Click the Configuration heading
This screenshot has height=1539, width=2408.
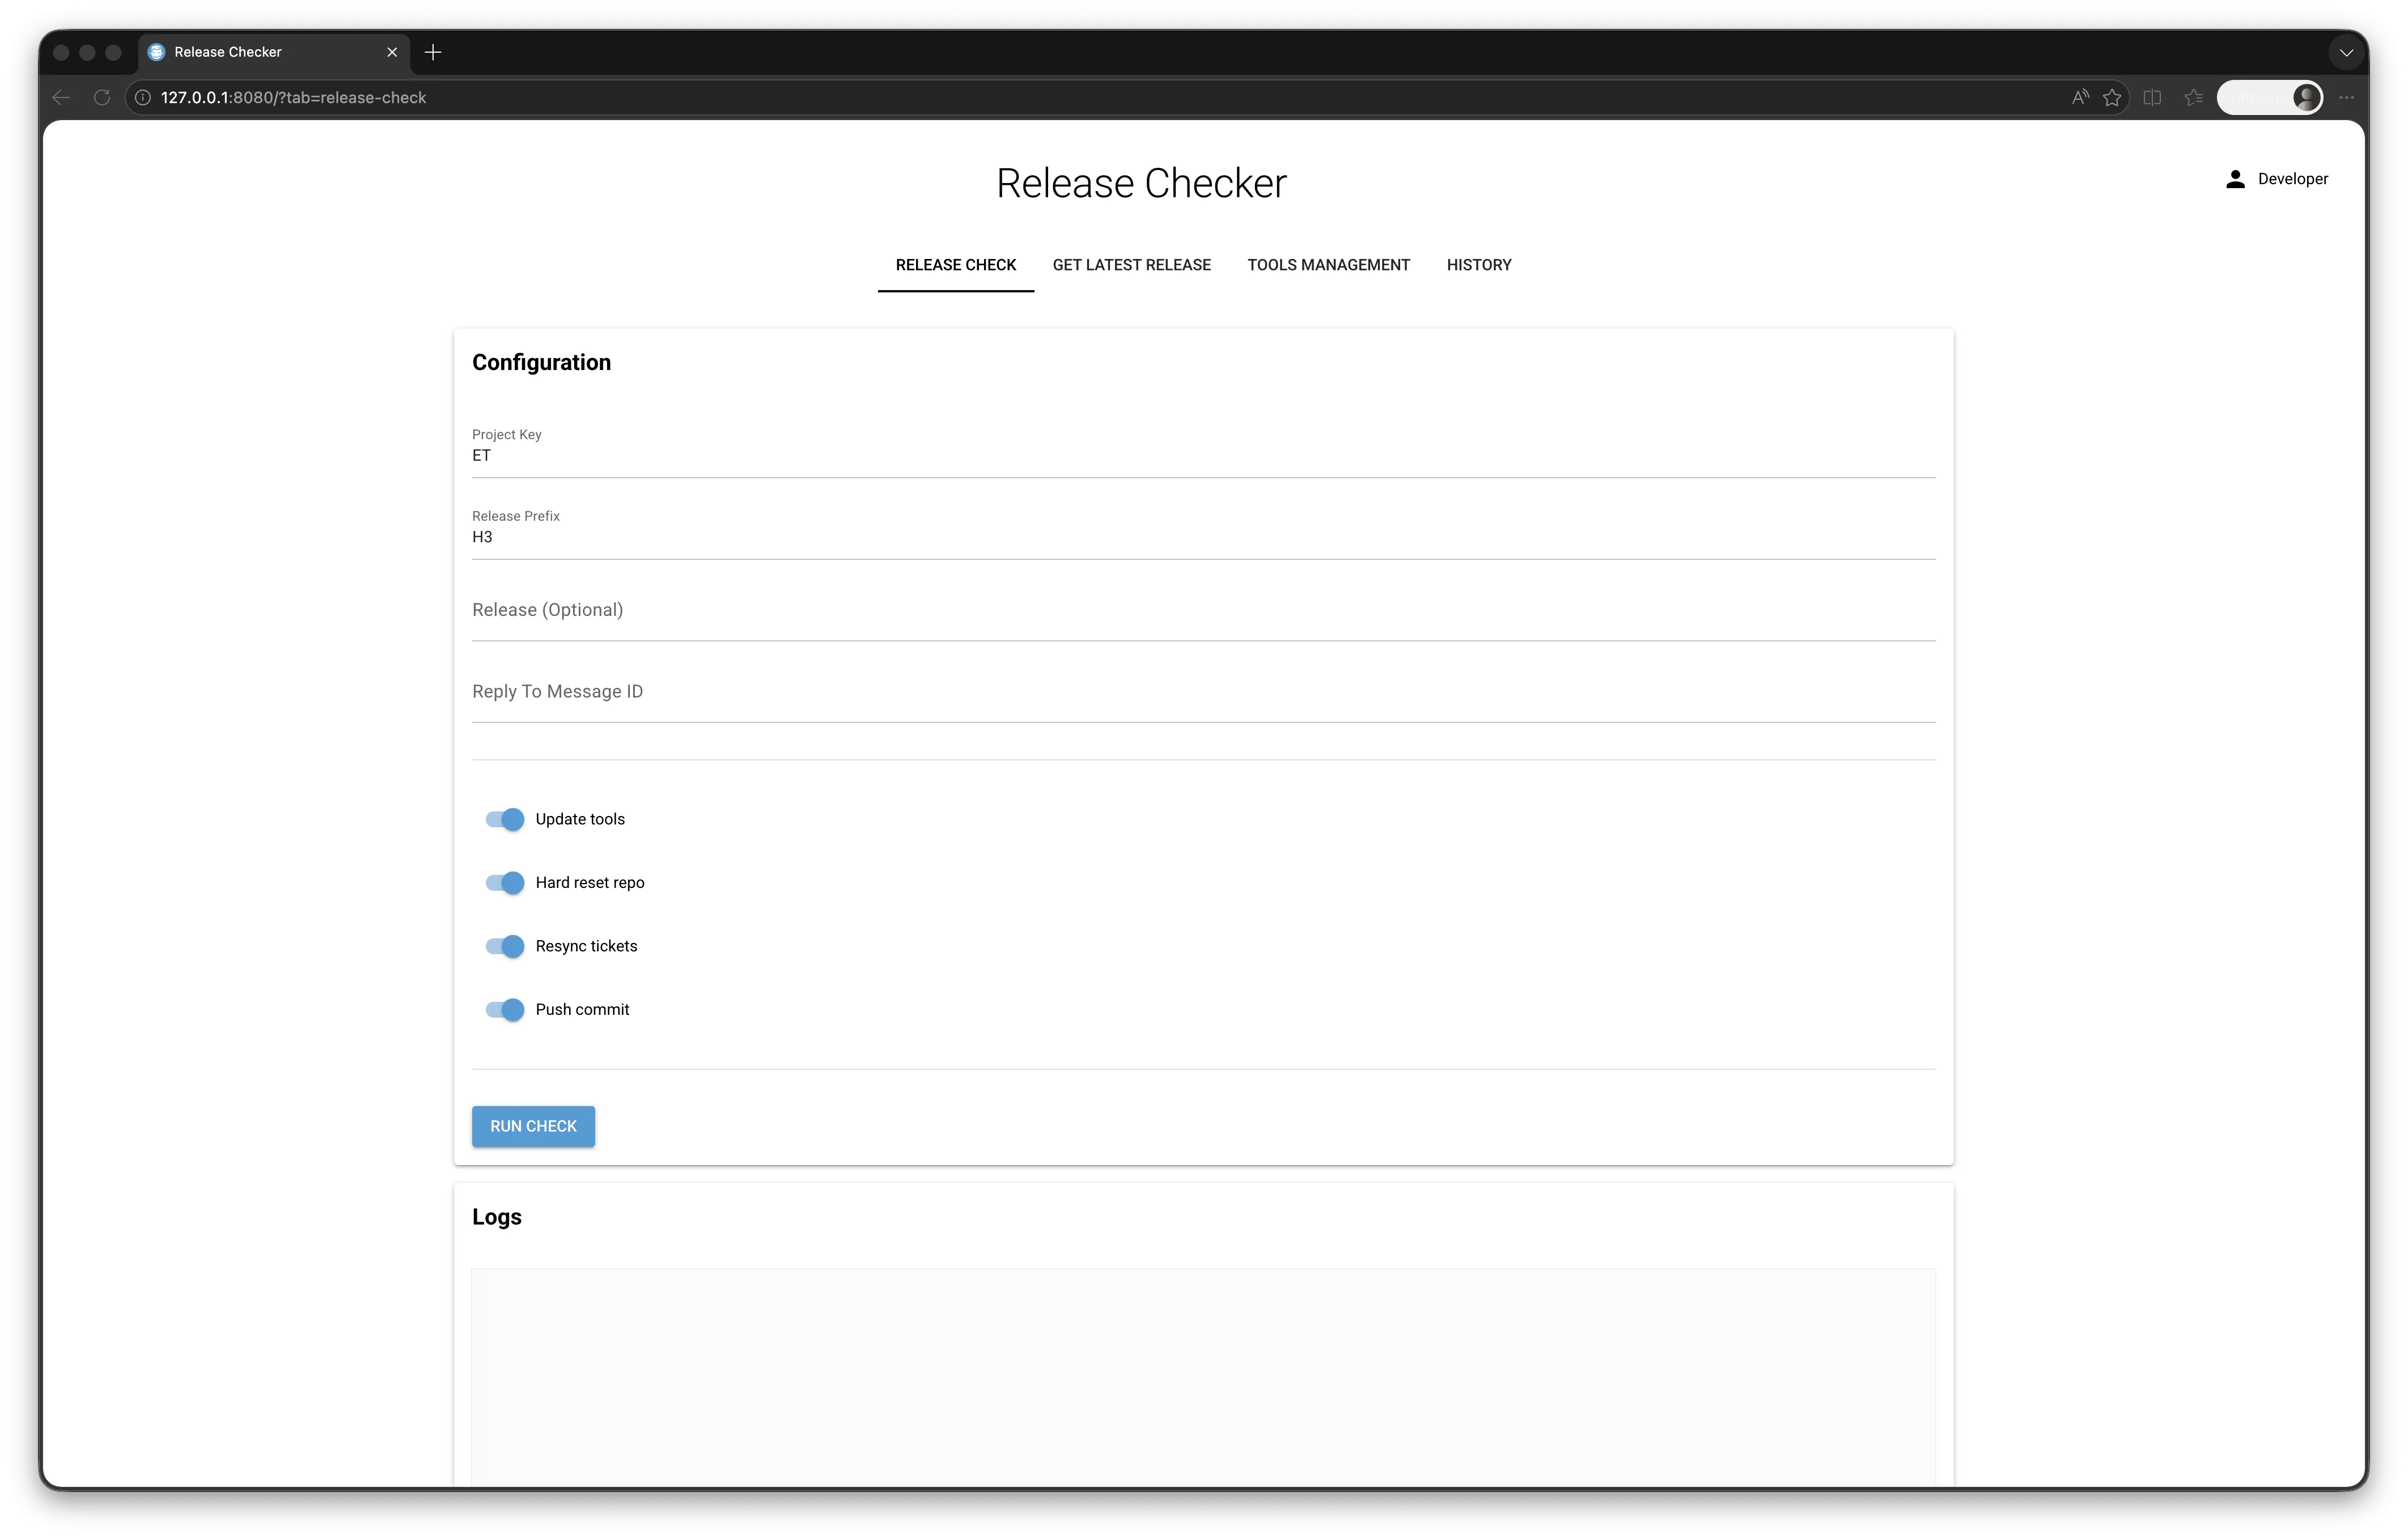pos(541,363)
